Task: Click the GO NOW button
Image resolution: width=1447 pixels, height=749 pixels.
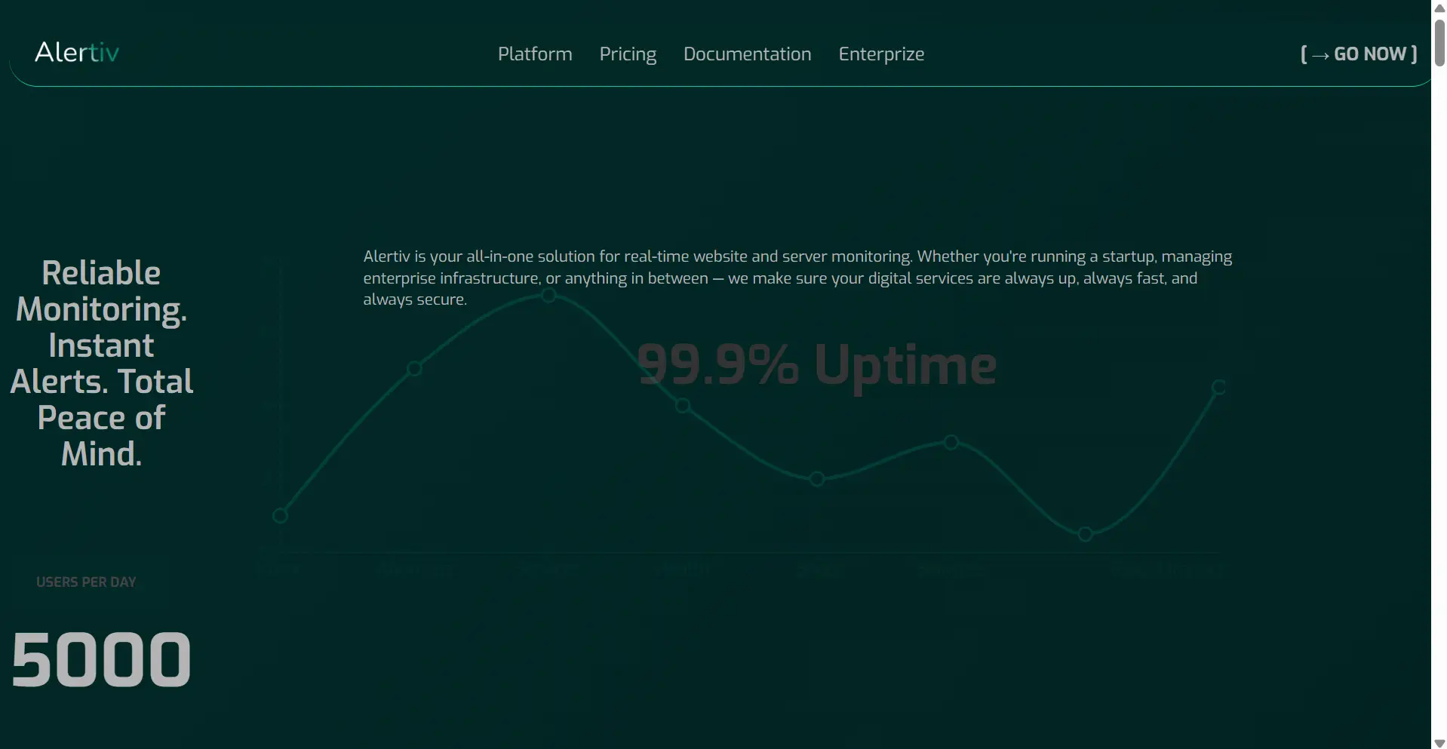Action: point(1357,54)
